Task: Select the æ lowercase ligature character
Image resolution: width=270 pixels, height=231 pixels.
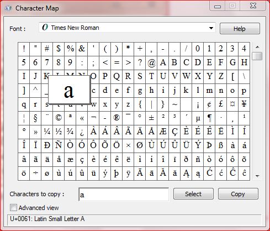Action: coord(70,160)
